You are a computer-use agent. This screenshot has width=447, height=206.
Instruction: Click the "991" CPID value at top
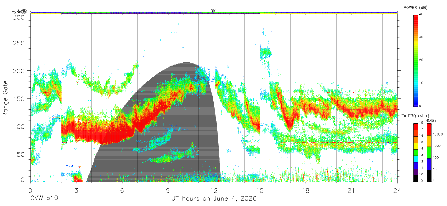point(214,11)
